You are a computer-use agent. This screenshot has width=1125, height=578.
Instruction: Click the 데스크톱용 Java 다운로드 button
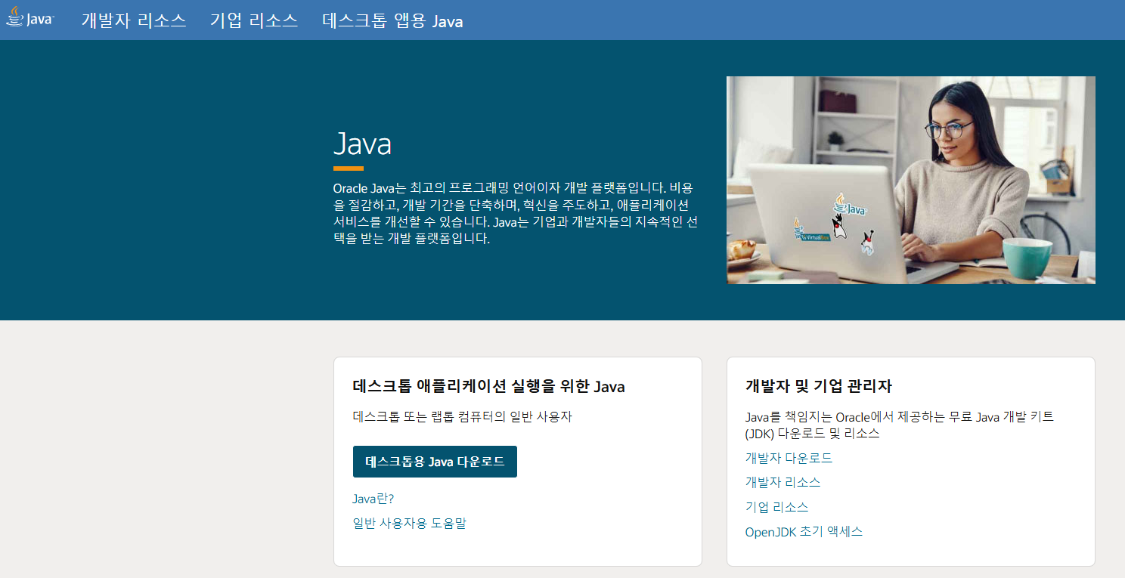435,462
